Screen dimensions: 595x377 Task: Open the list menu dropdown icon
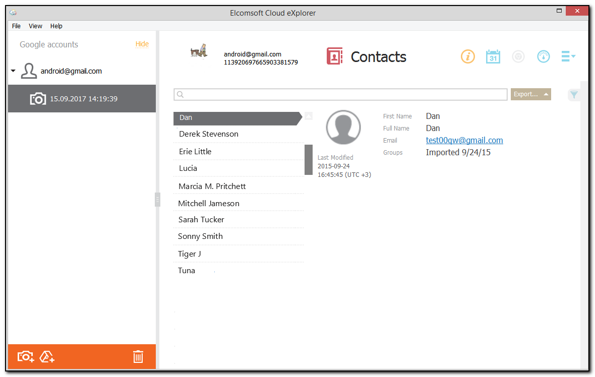coord(568,56)
